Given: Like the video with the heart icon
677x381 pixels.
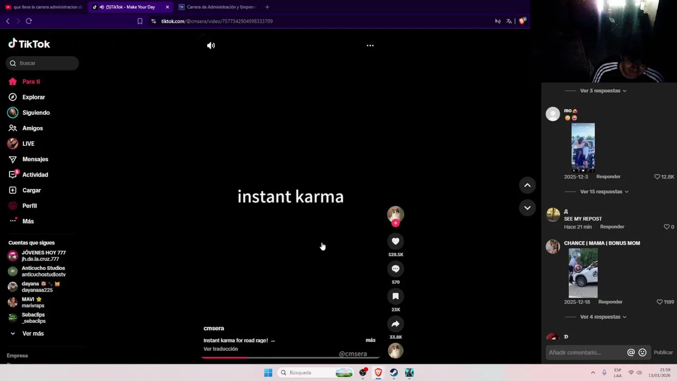Looking at the screenshot, I should (x=396, y=241).
